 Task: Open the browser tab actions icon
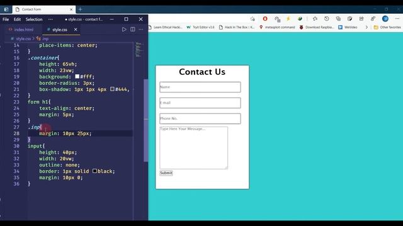[6, 9]
